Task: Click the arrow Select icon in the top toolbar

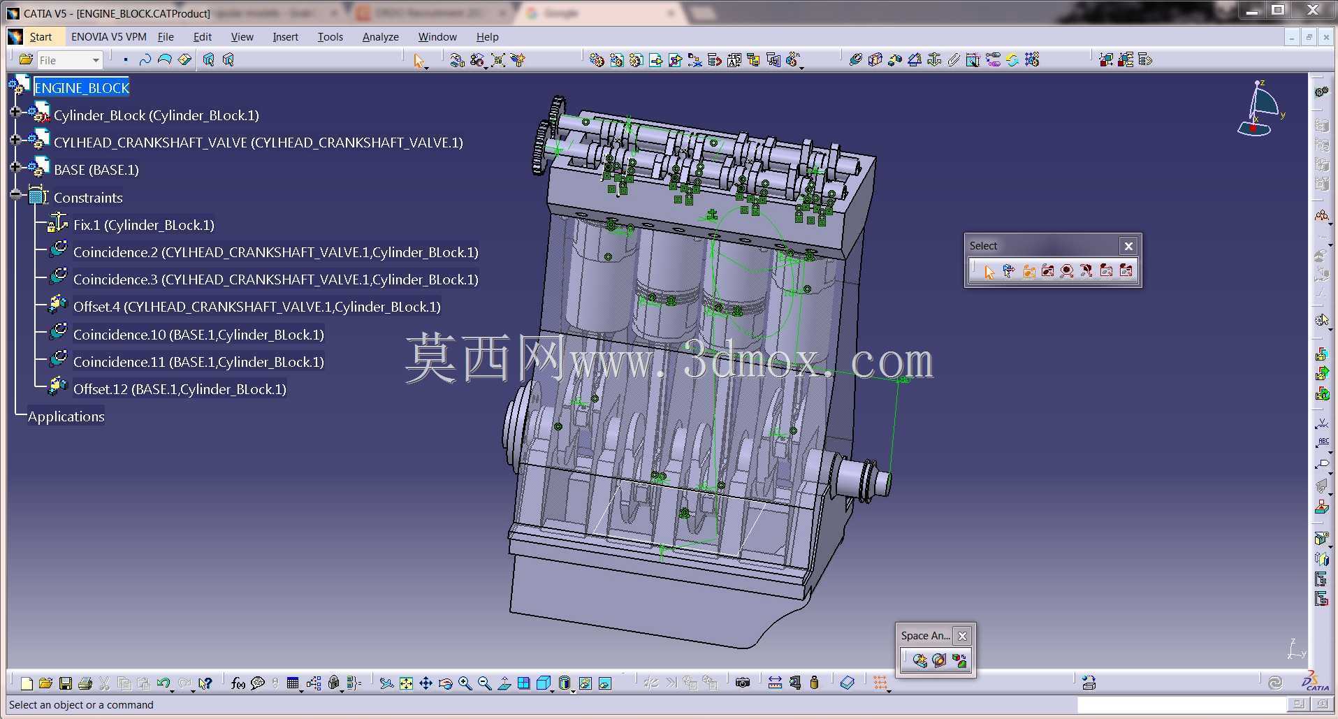Action: coord(419,61)
